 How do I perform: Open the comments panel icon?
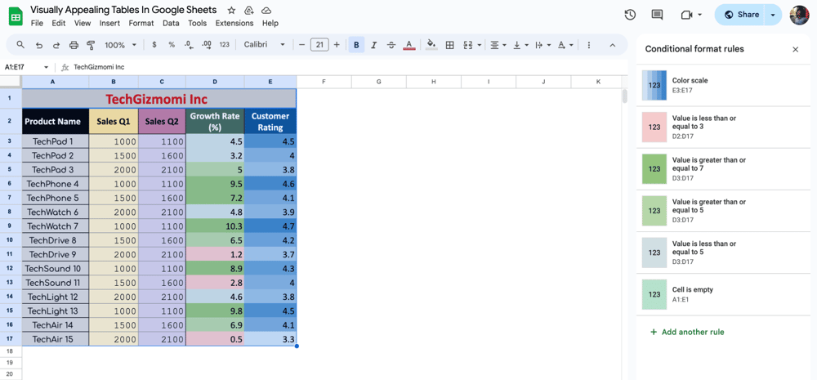[657, 15]
